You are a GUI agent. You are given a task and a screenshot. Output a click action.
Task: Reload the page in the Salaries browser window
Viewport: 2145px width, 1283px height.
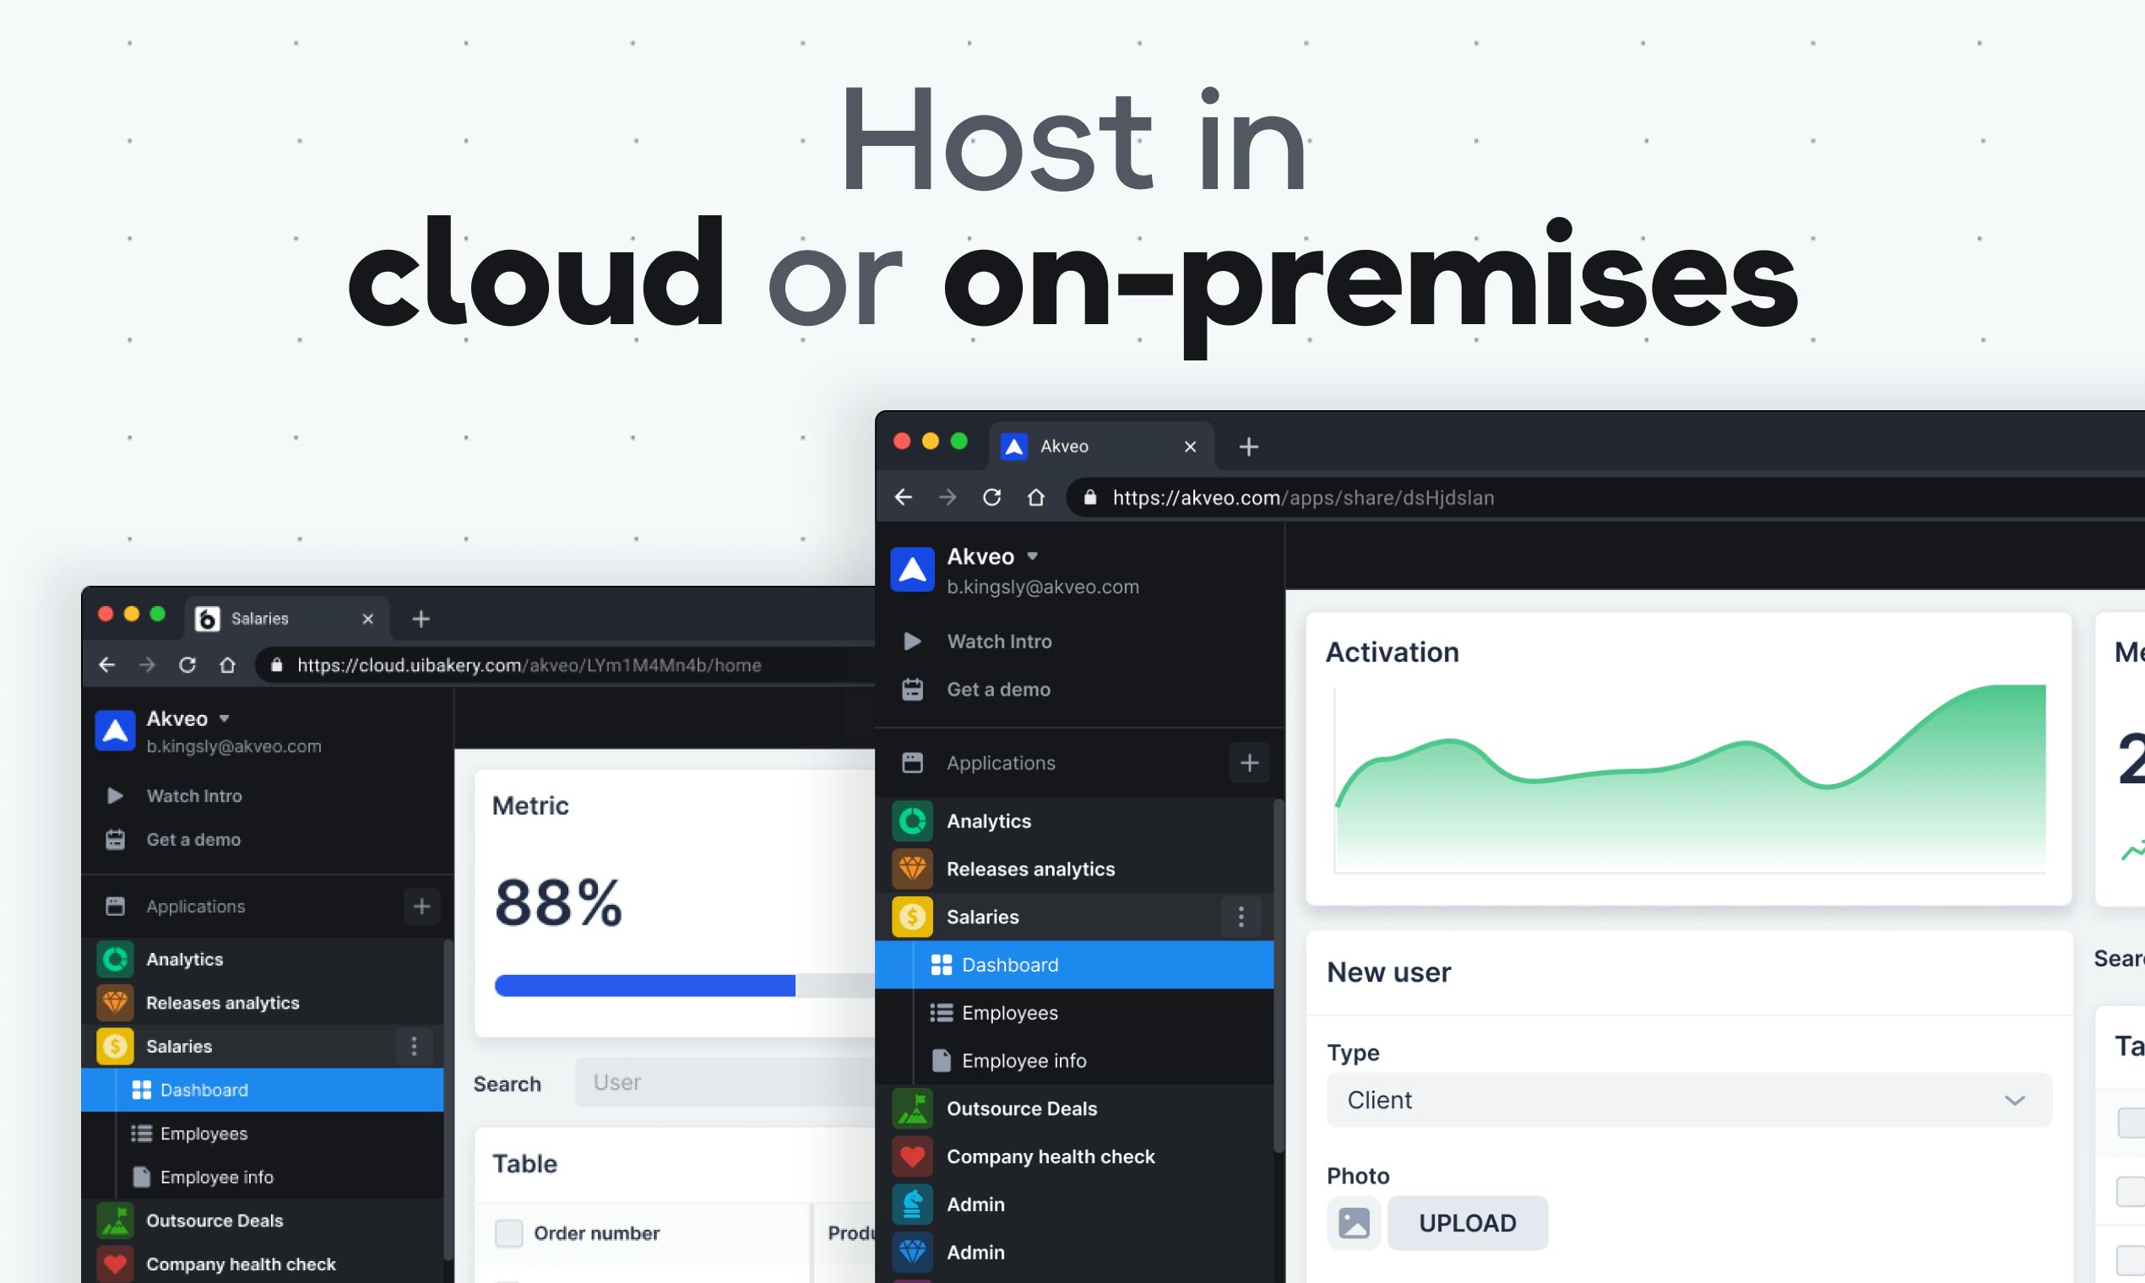187,665
